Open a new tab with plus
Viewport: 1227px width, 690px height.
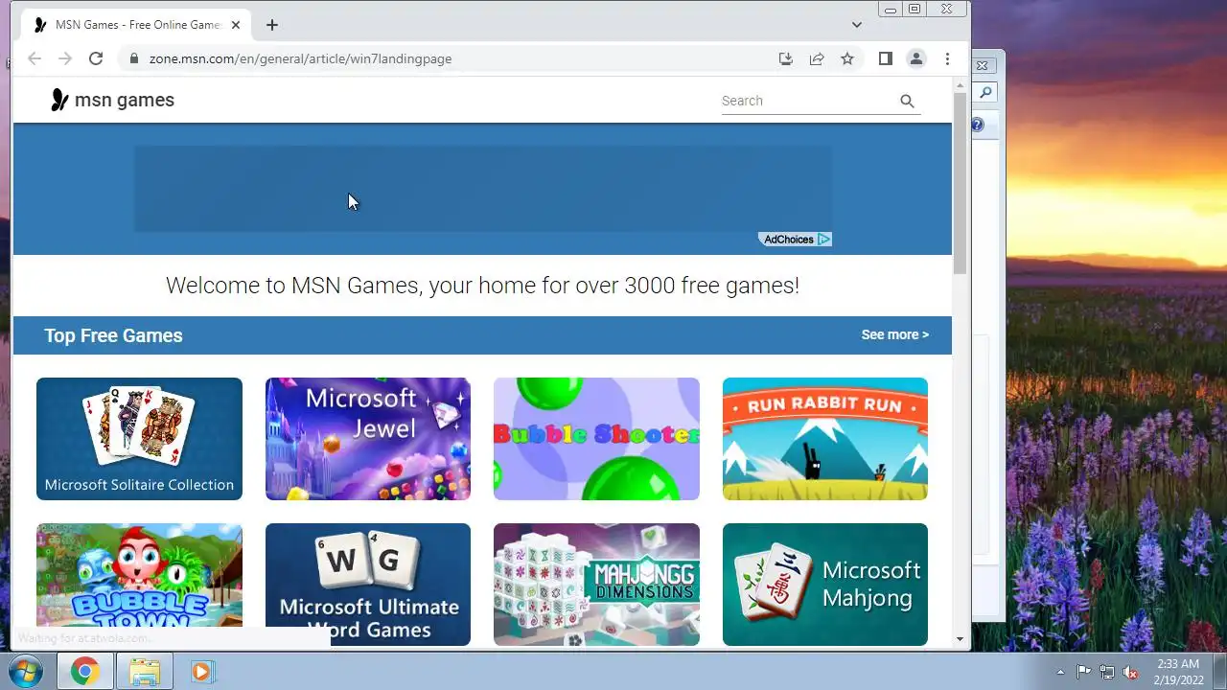[272, 25]
